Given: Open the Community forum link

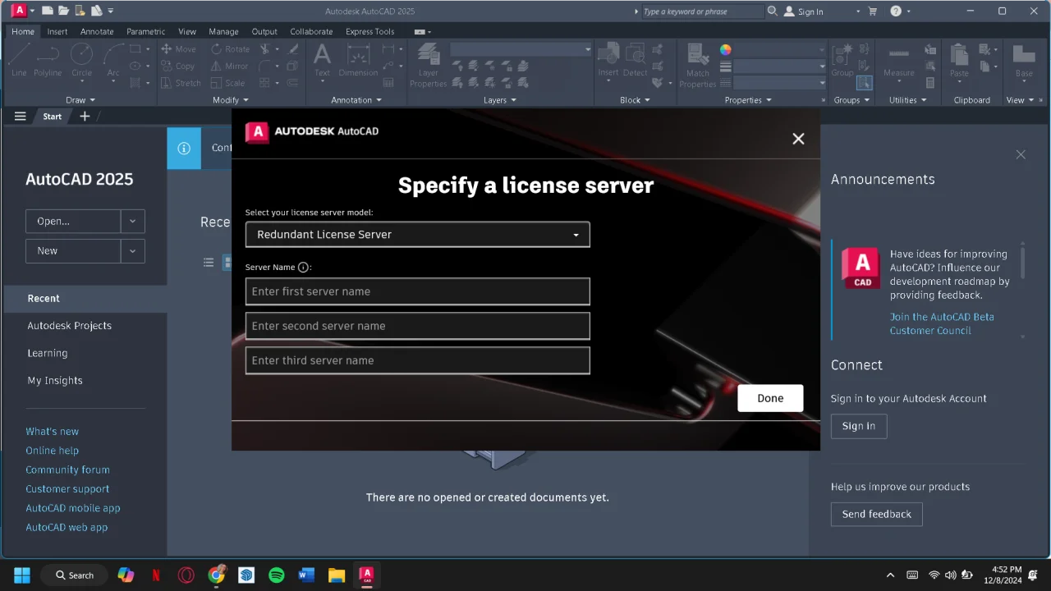Looking at the screenshot, I should pos(67,470).
